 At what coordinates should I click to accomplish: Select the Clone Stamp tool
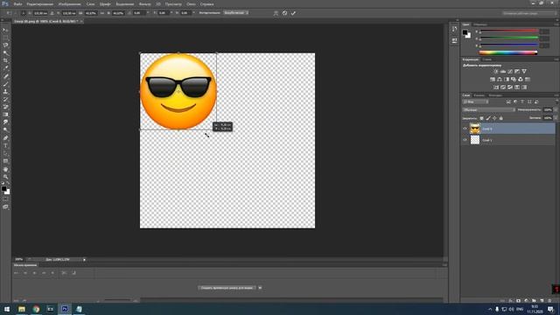point(5,91)
